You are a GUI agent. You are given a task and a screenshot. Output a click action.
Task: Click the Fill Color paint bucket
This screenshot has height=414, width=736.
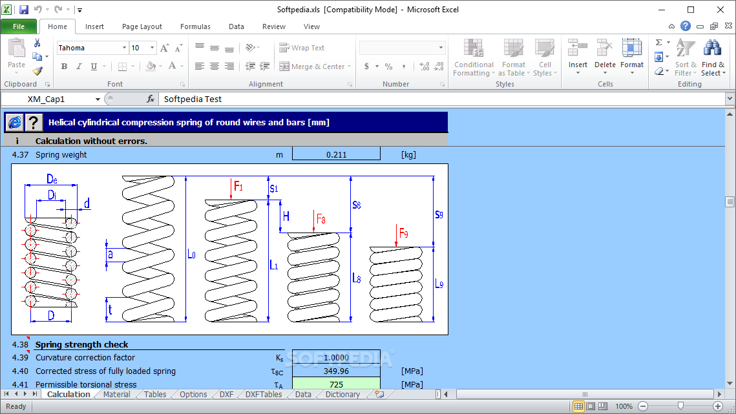point(151,66)
